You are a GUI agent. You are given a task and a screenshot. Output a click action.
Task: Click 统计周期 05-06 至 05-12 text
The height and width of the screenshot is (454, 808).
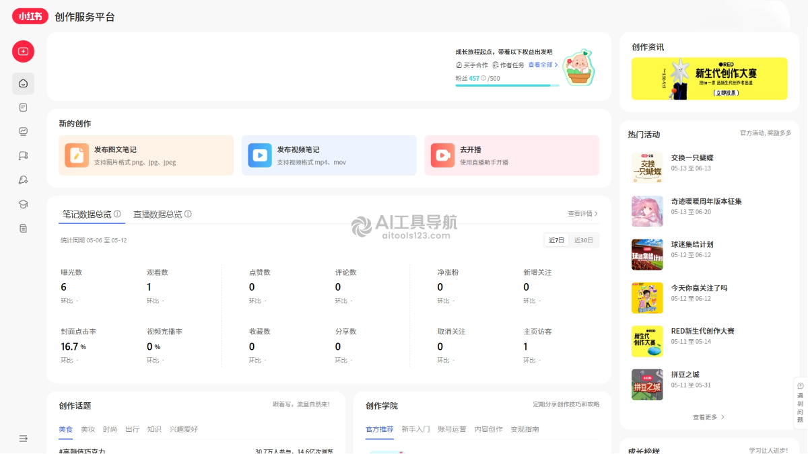(x=94, y=240)
